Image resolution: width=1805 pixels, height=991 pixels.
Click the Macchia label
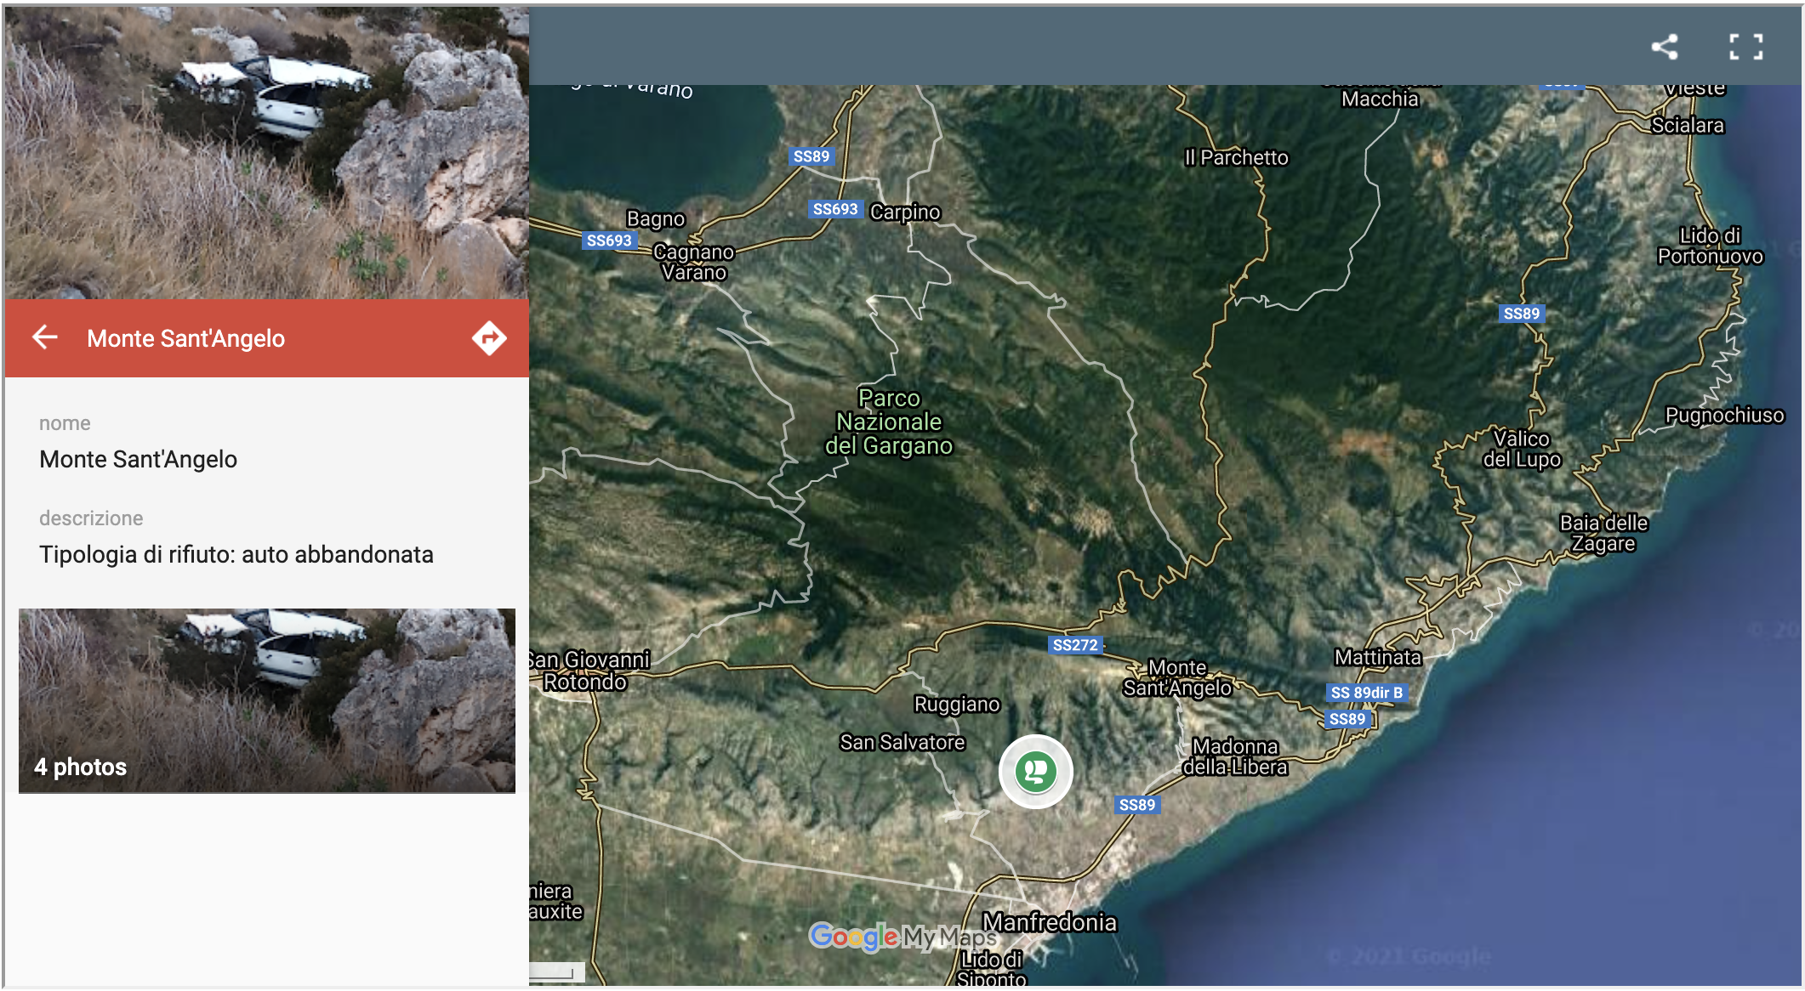[1380, 99]
